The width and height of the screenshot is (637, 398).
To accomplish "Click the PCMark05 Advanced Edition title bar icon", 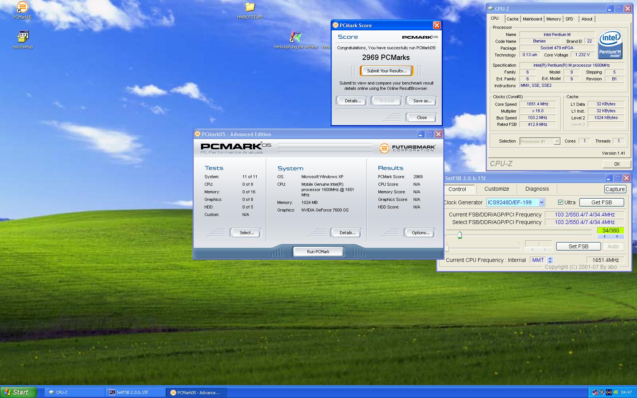I will [x=197, y=134].
